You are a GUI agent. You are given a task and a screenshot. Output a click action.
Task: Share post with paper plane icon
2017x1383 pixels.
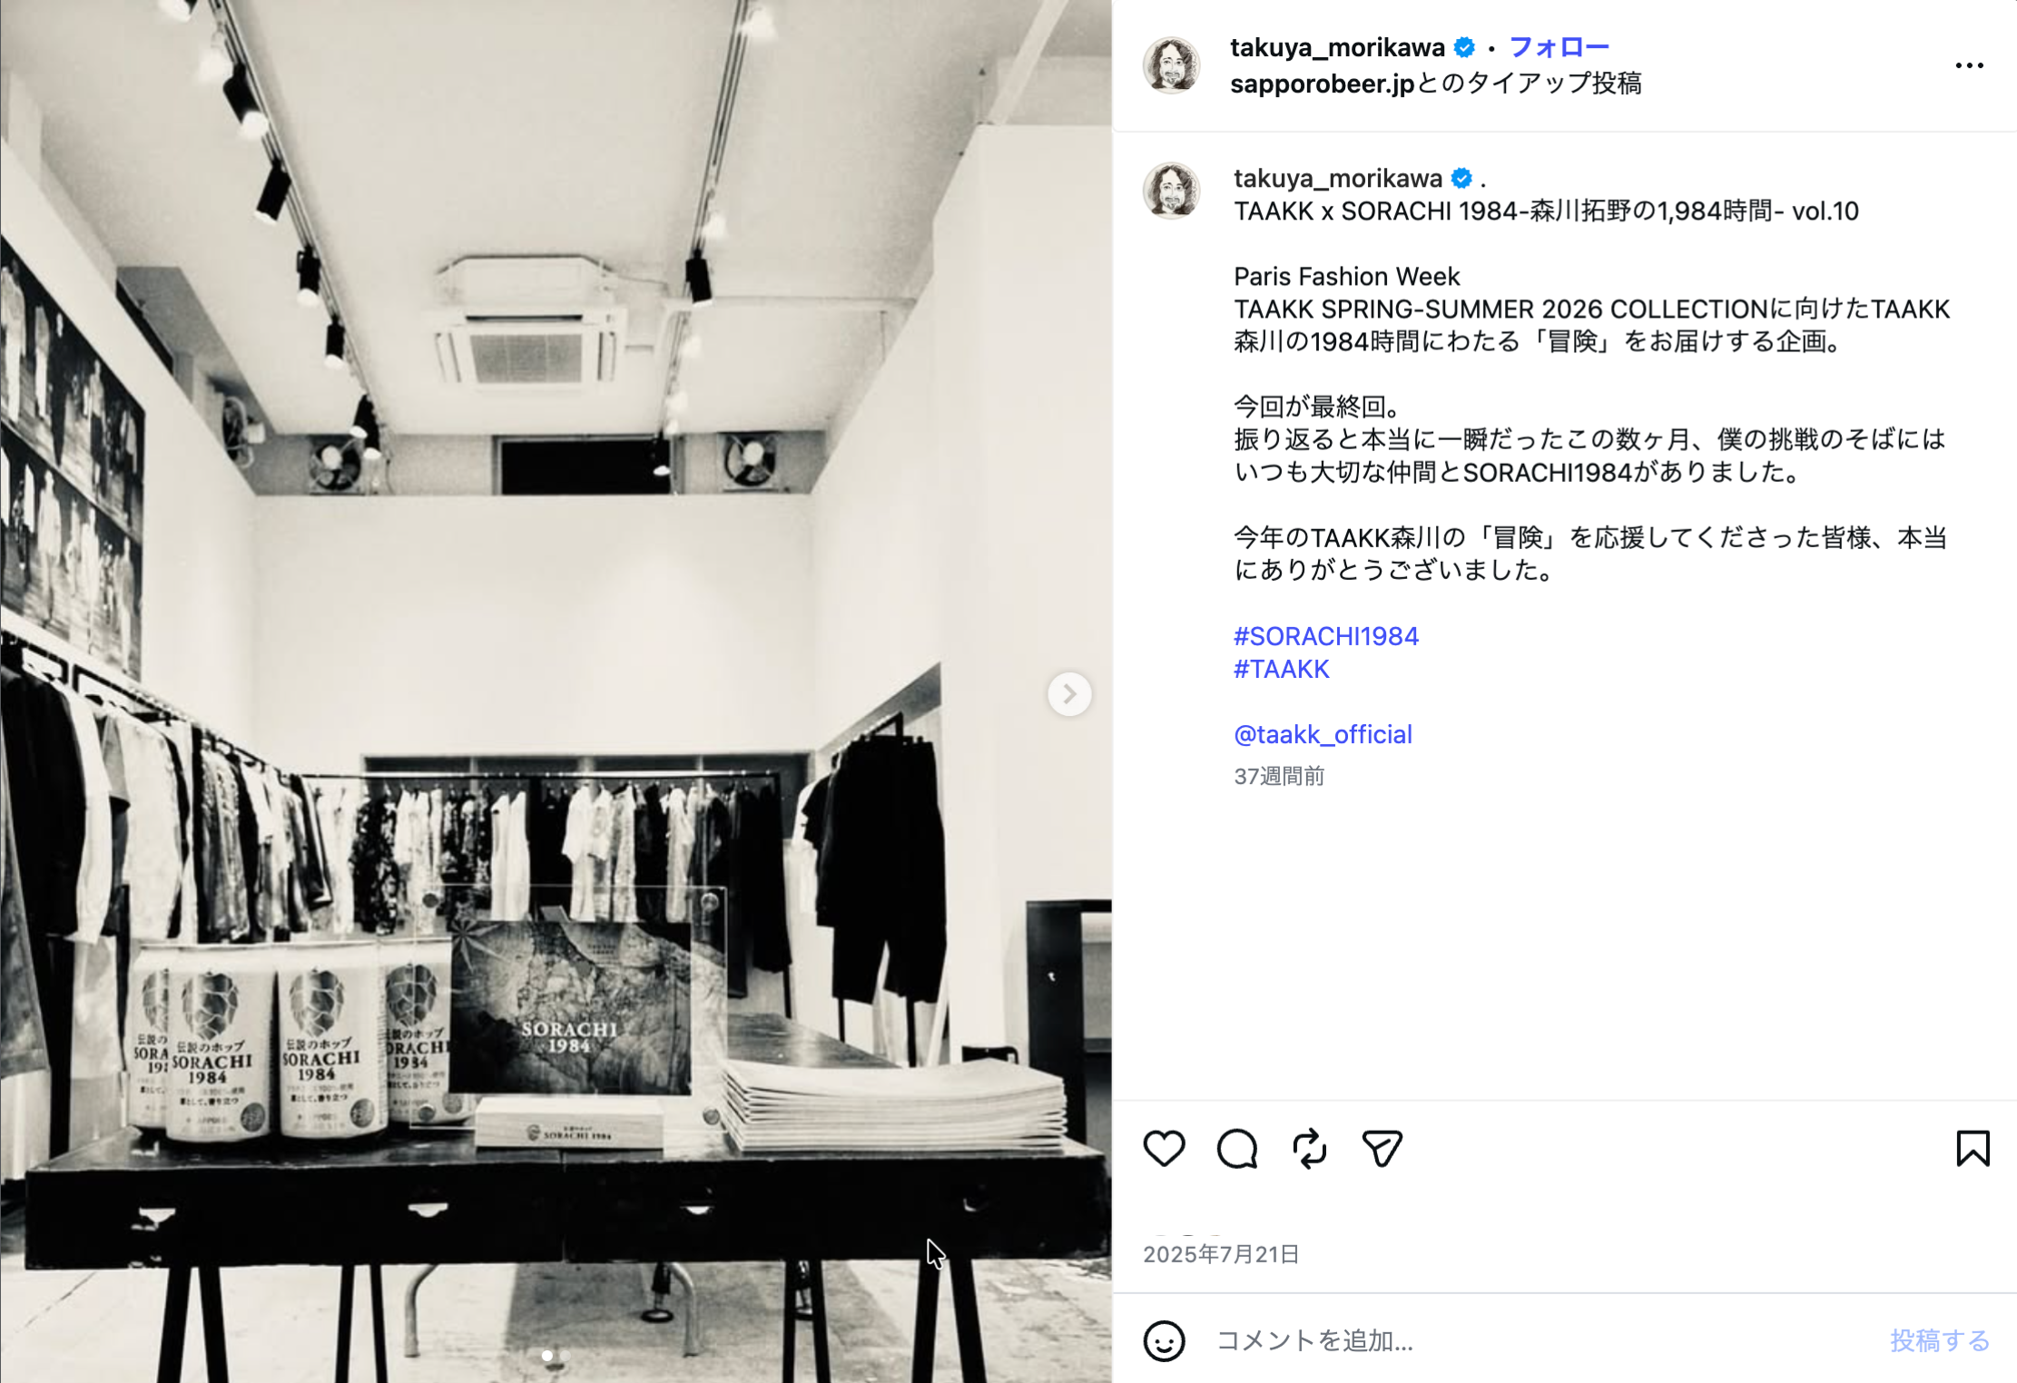pyautogui.click(x=1382, y=1149)
